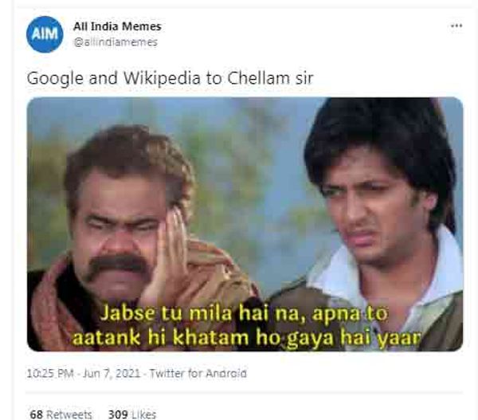Click the 10:25 PM time in timestamp

point(50,373)
